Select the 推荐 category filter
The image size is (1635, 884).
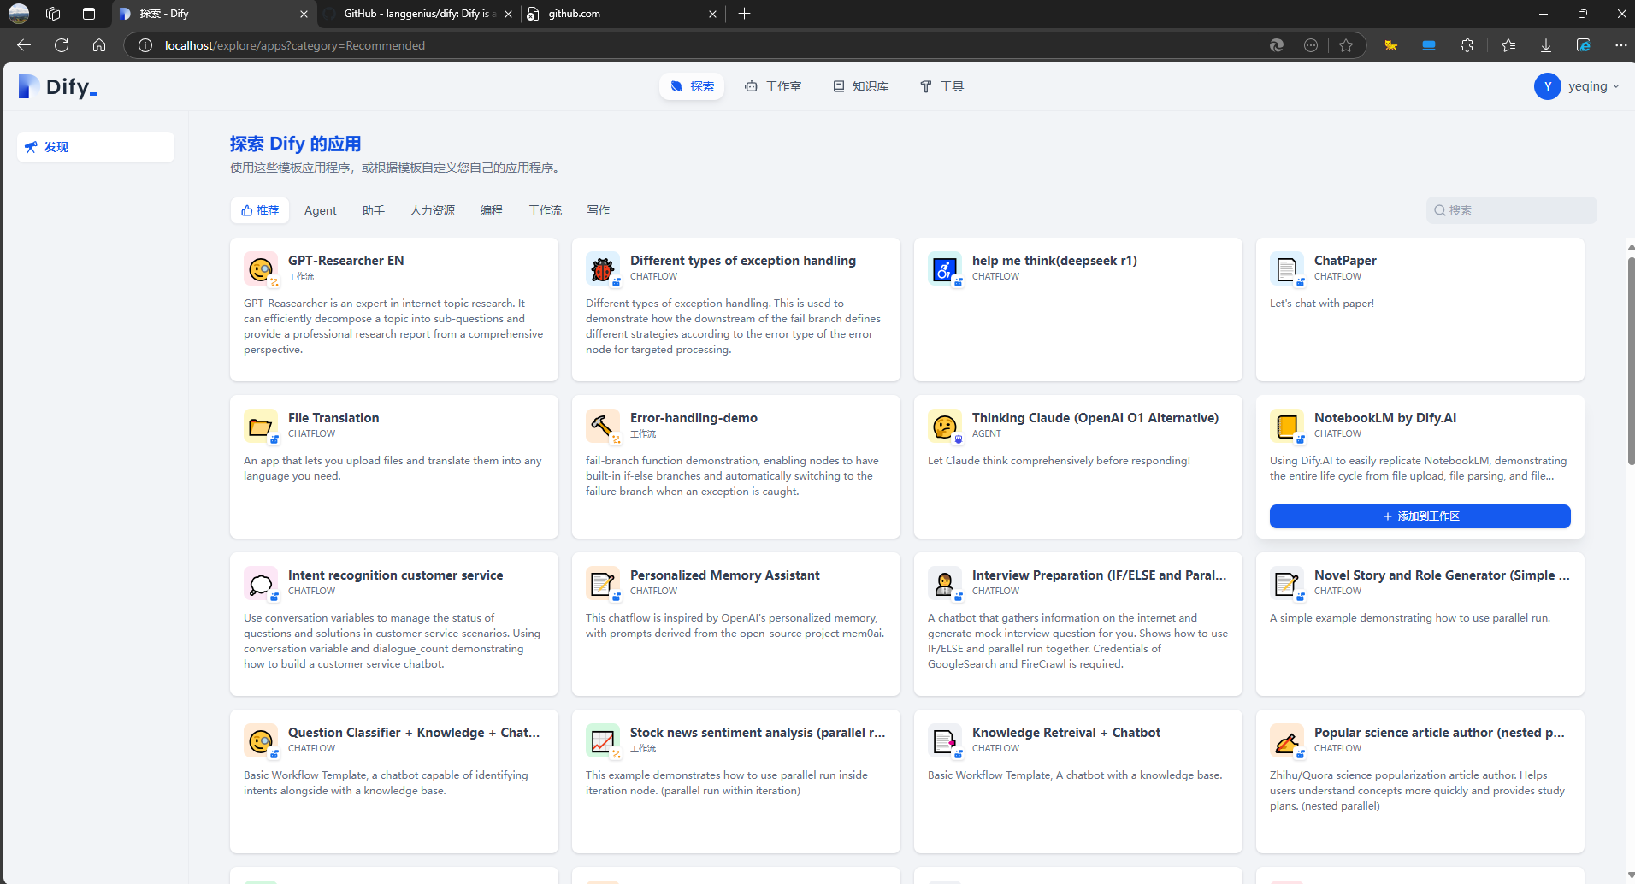coord(260,210)
